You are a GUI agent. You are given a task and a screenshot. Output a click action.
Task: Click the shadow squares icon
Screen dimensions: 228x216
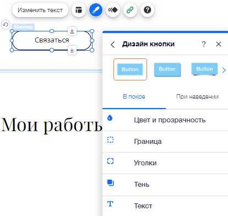[x=111, y=183]
